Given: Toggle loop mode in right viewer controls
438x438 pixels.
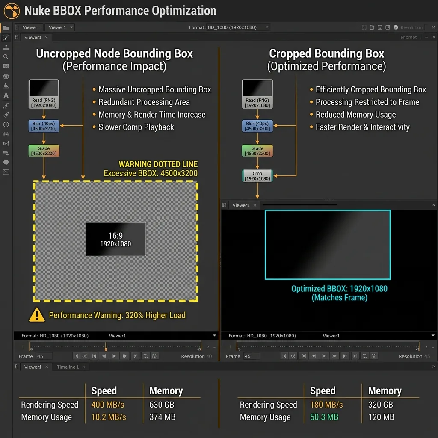Looking at the screenshot, I should 365,356.
